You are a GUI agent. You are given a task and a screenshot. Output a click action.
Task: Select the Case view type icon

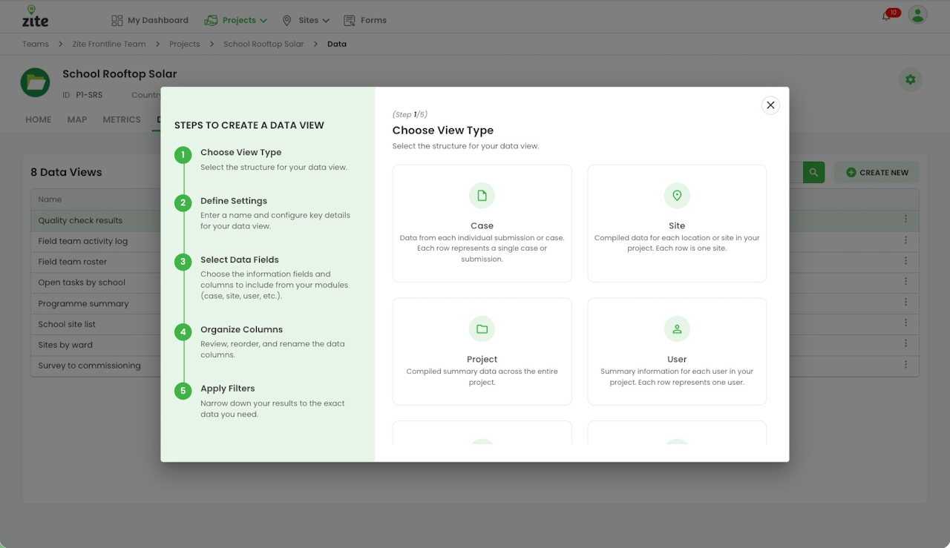pos(482,196)
